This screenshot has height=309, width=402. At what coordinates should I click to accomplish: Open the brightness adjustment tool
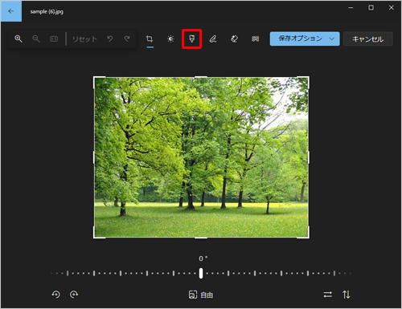coord(170,39)
